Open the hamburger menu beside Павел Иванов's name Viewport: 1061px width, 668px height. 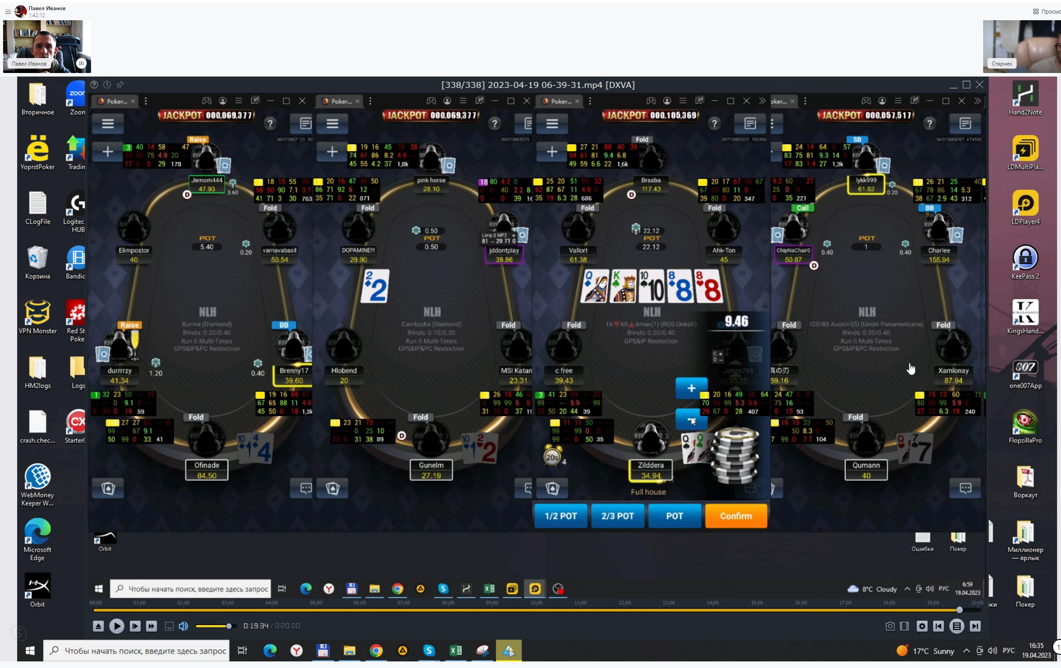[x=7, y=11]
